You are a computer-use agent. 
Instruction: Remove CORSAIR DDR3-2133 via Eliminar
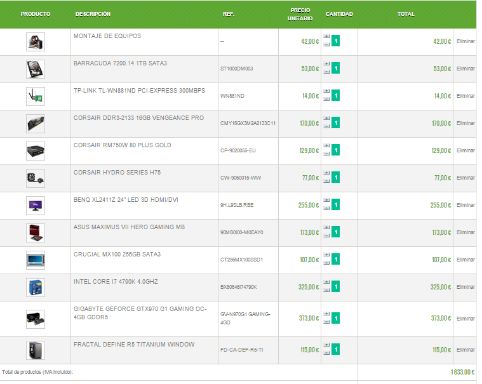tap(465, 123)
